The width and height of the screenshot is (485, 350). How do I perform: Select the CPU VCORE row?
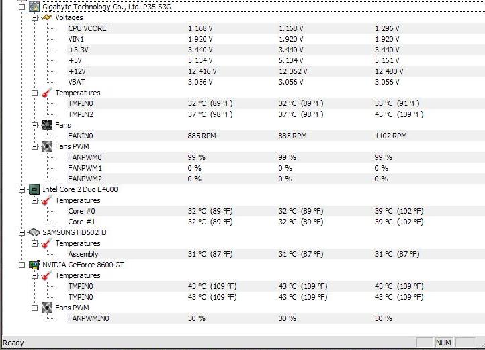pyautogui.click(x=276, y=28)
